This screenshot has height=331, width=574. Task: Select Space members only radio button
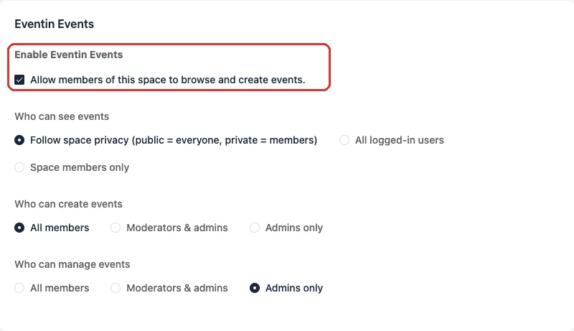[19, 167]
